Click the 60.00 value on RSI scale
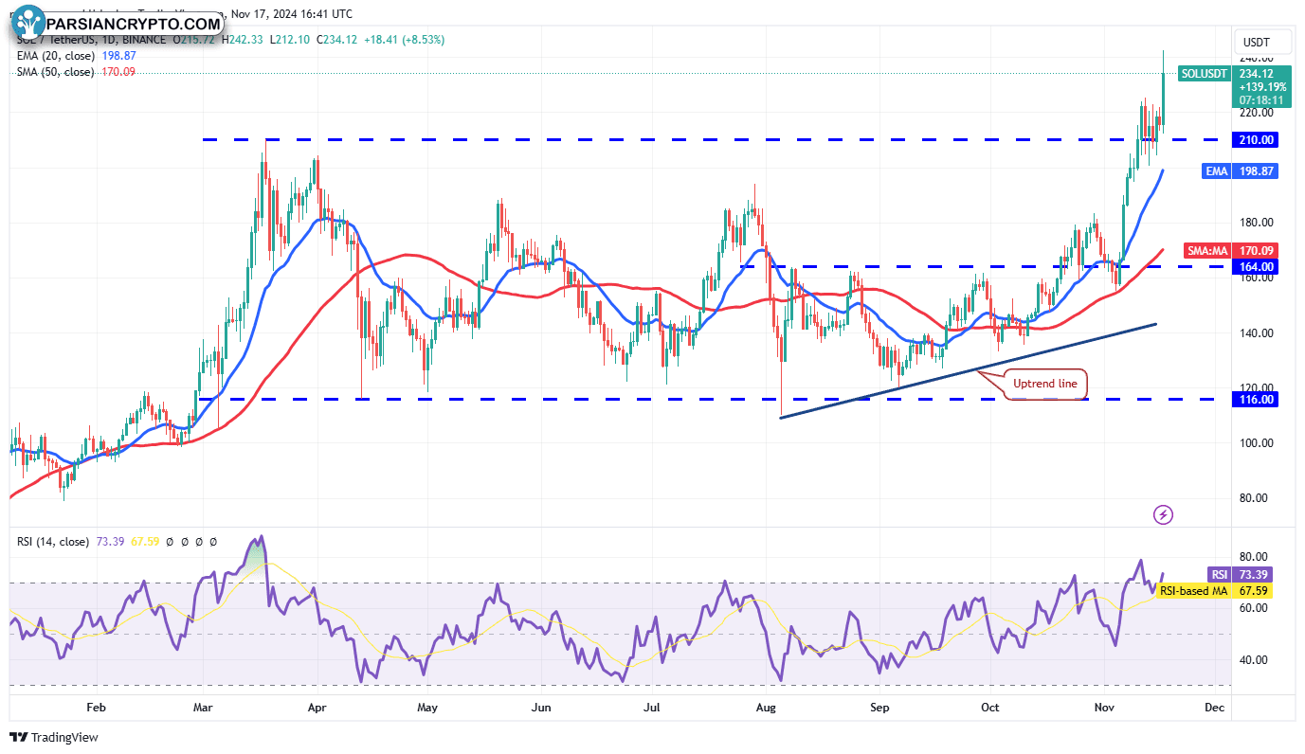 coord(1255,608)
